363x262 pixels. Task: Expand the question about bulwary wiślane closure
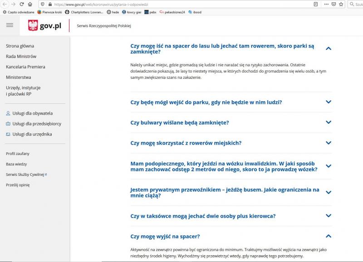pyautogui.click(x=329, y=122)
